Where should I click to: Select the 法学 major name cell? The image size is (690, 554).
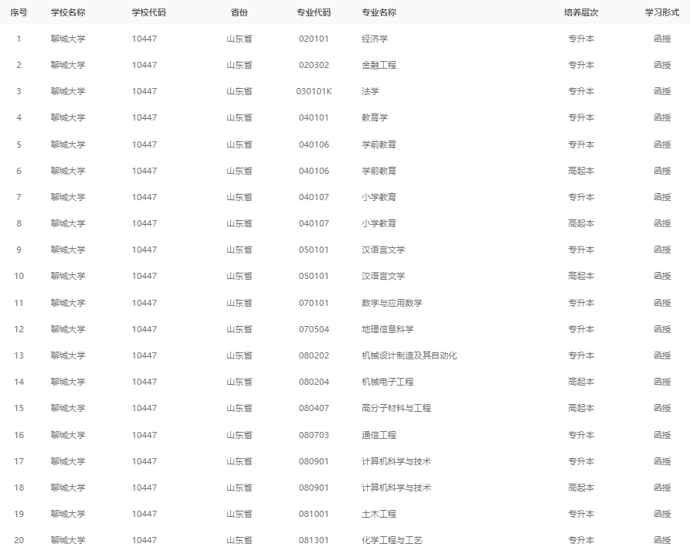[371, 91]
